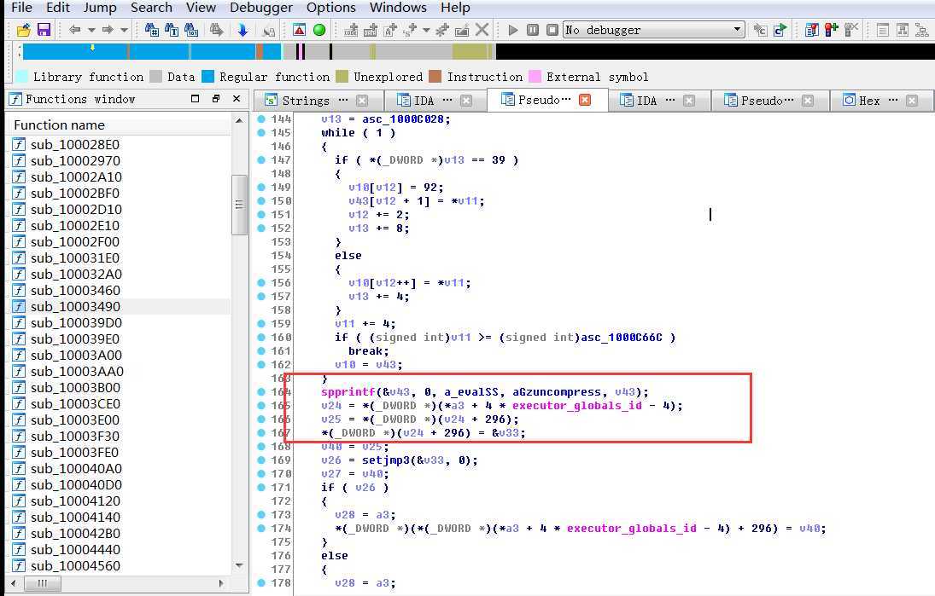Start the debugger process play button
The height and width of the screenshot is (596, 935).
pos(513,30)
